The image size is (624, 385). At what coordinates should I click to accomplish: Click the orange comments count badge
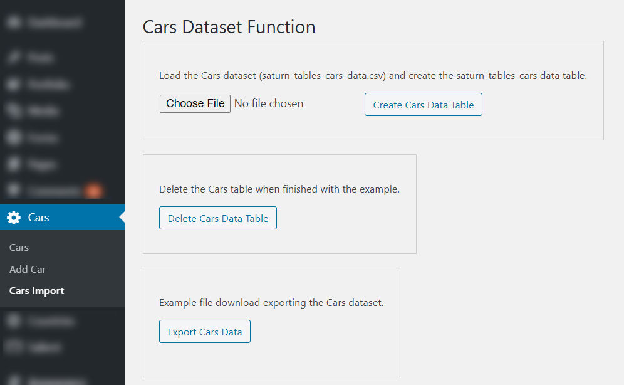tap(93, 191)
